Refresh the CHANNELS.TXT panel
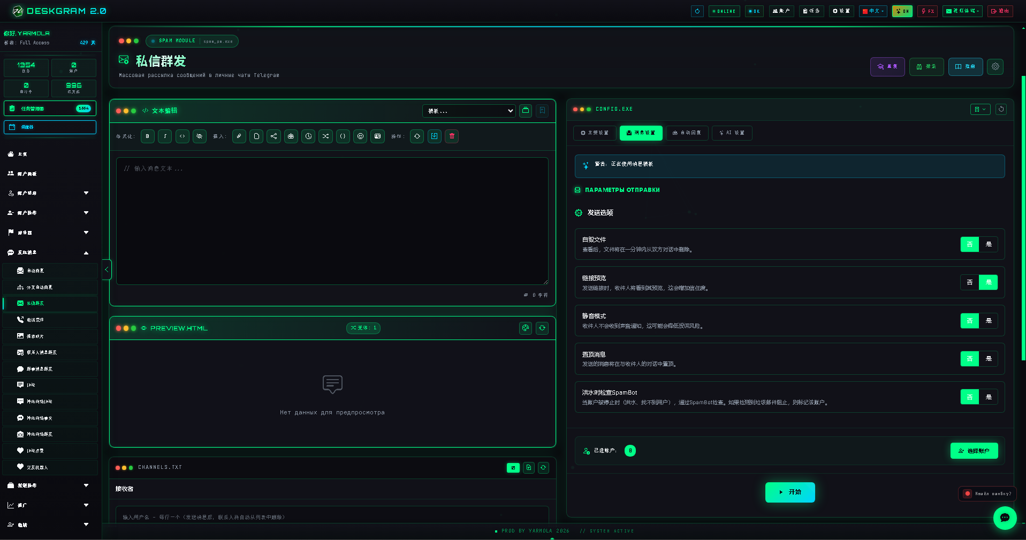Viewport: 1026px width, 540px height. 543,468
